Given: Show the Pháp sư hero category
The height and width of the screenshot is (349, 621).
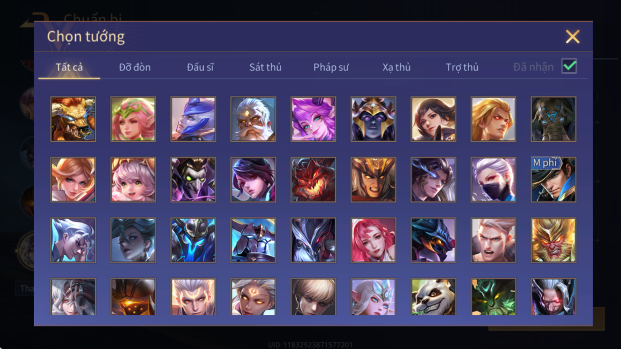Looking at the screenshot, I should pyautogui.click(x=331, y=67).
